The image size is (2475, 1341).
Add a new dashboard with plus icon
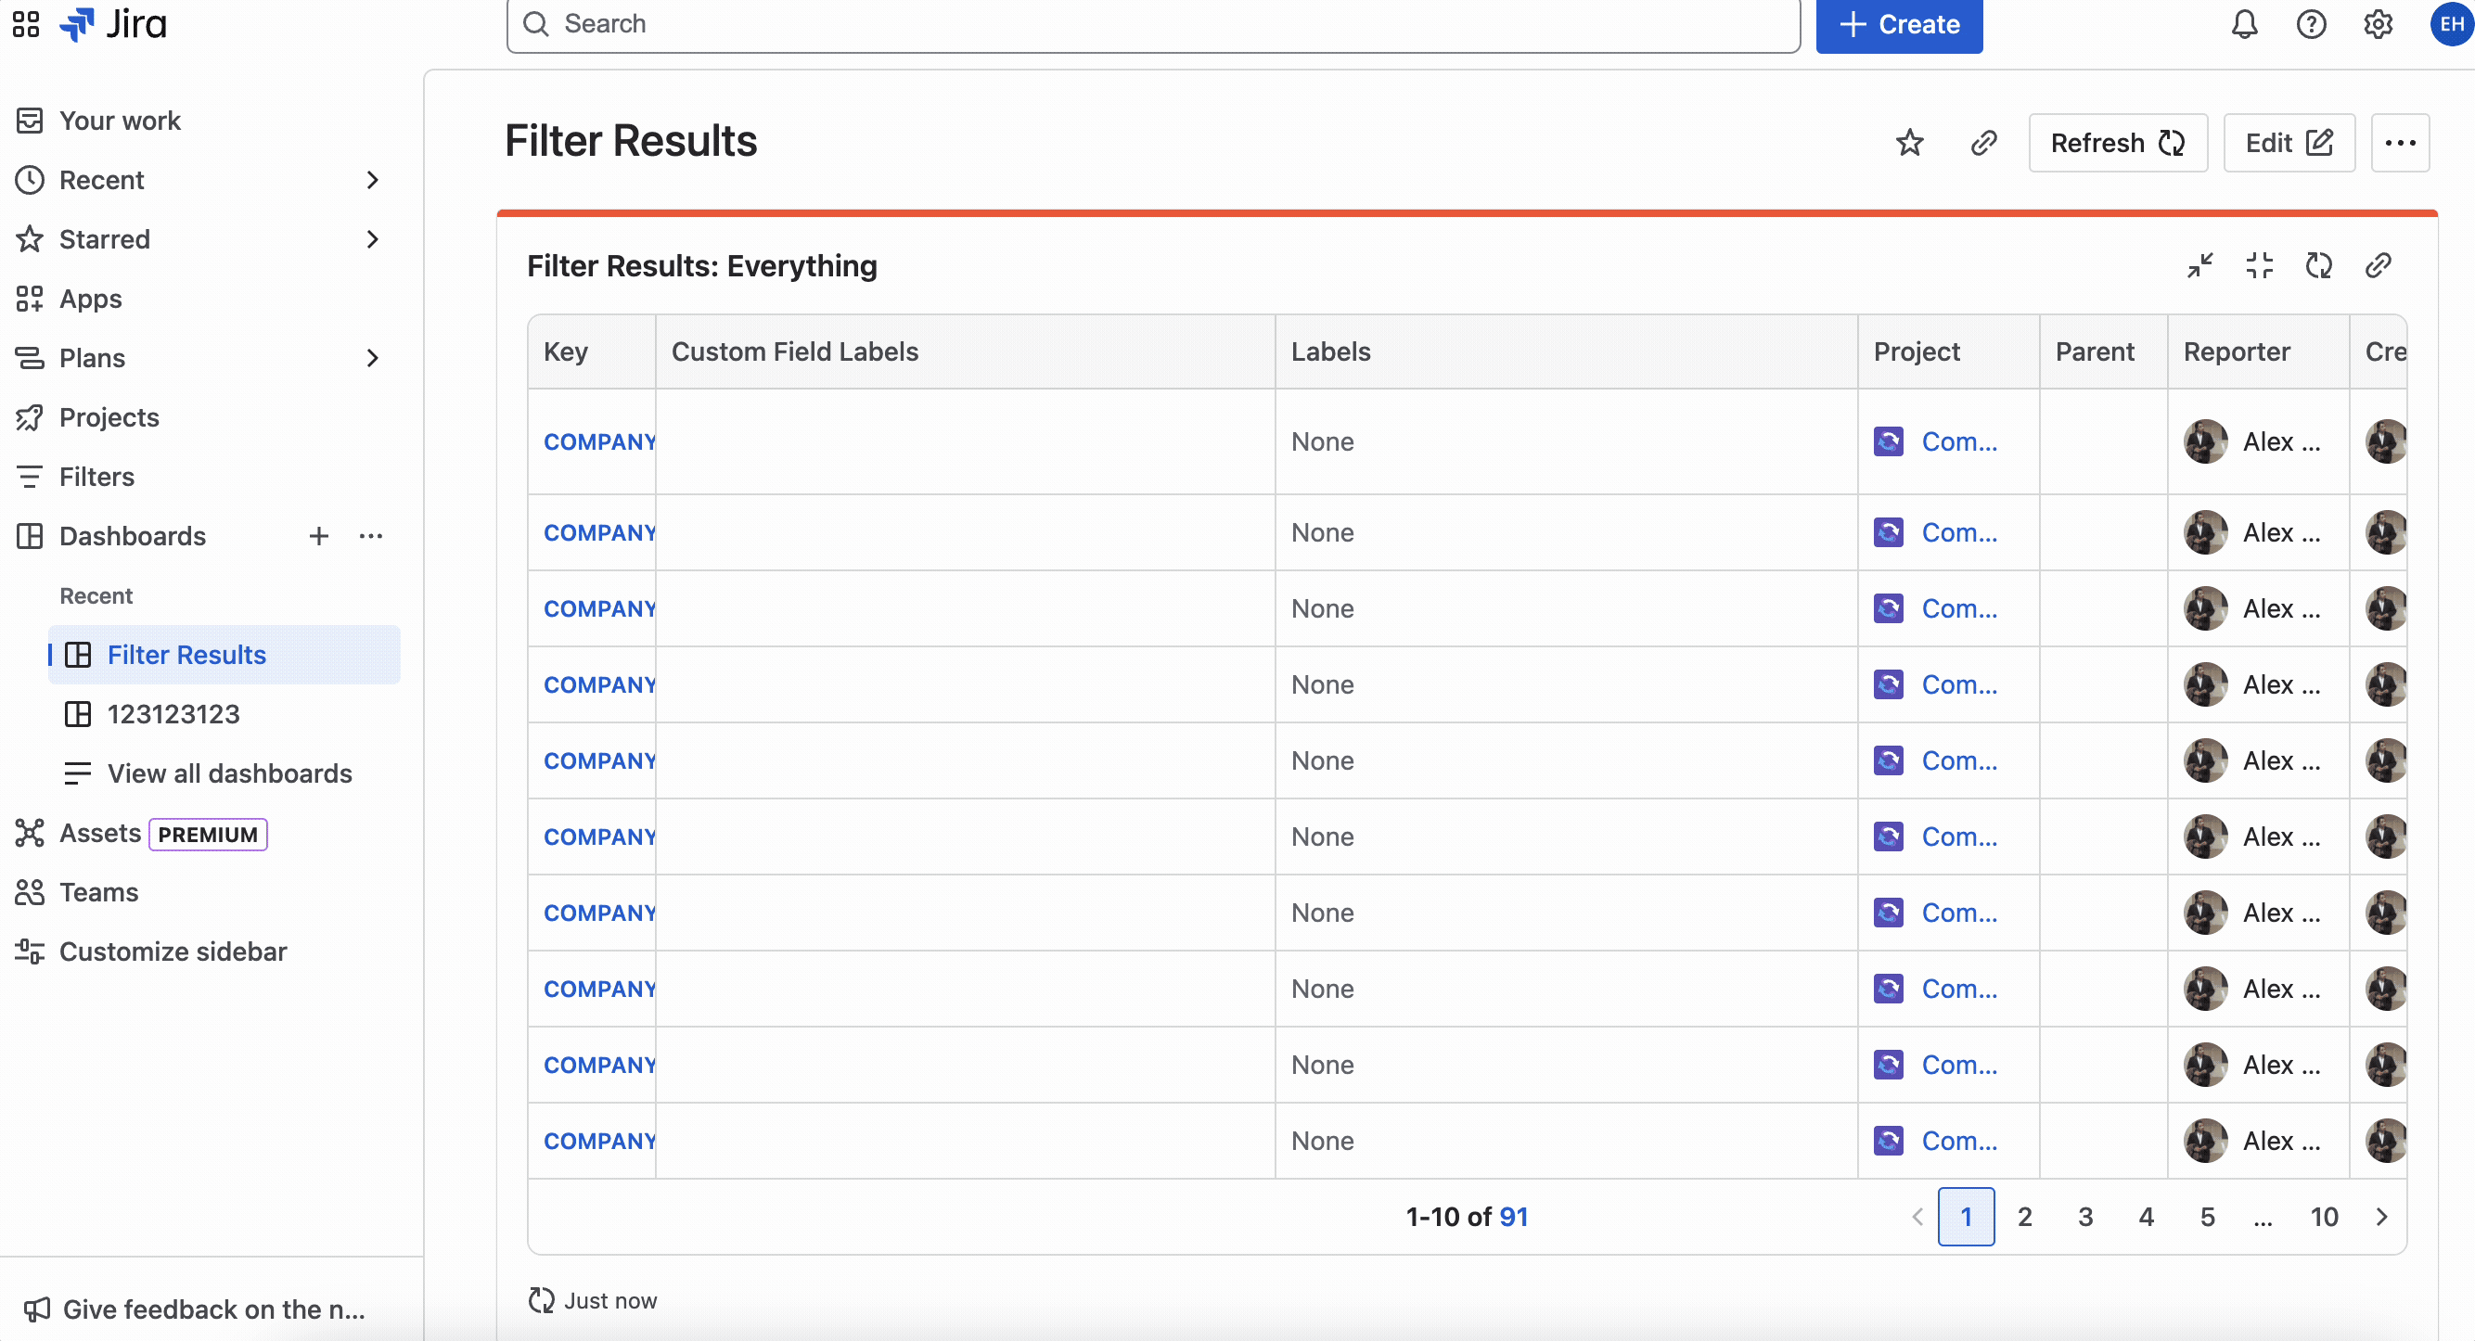coord(319,536)
